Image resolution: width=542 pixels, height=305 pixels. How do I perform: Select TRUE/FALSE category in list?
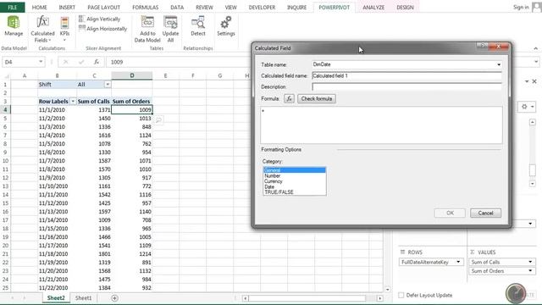pyautogui.click(x=294, y=192)
